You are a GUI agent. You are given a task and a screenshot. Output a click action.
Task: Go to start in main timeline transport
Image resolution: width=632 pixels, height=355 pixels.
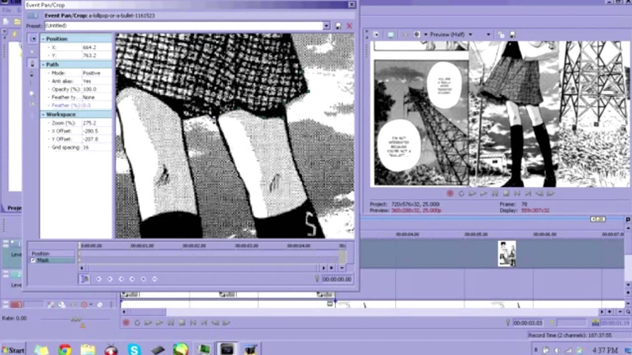pyautogui.click(x=193, y=323)
